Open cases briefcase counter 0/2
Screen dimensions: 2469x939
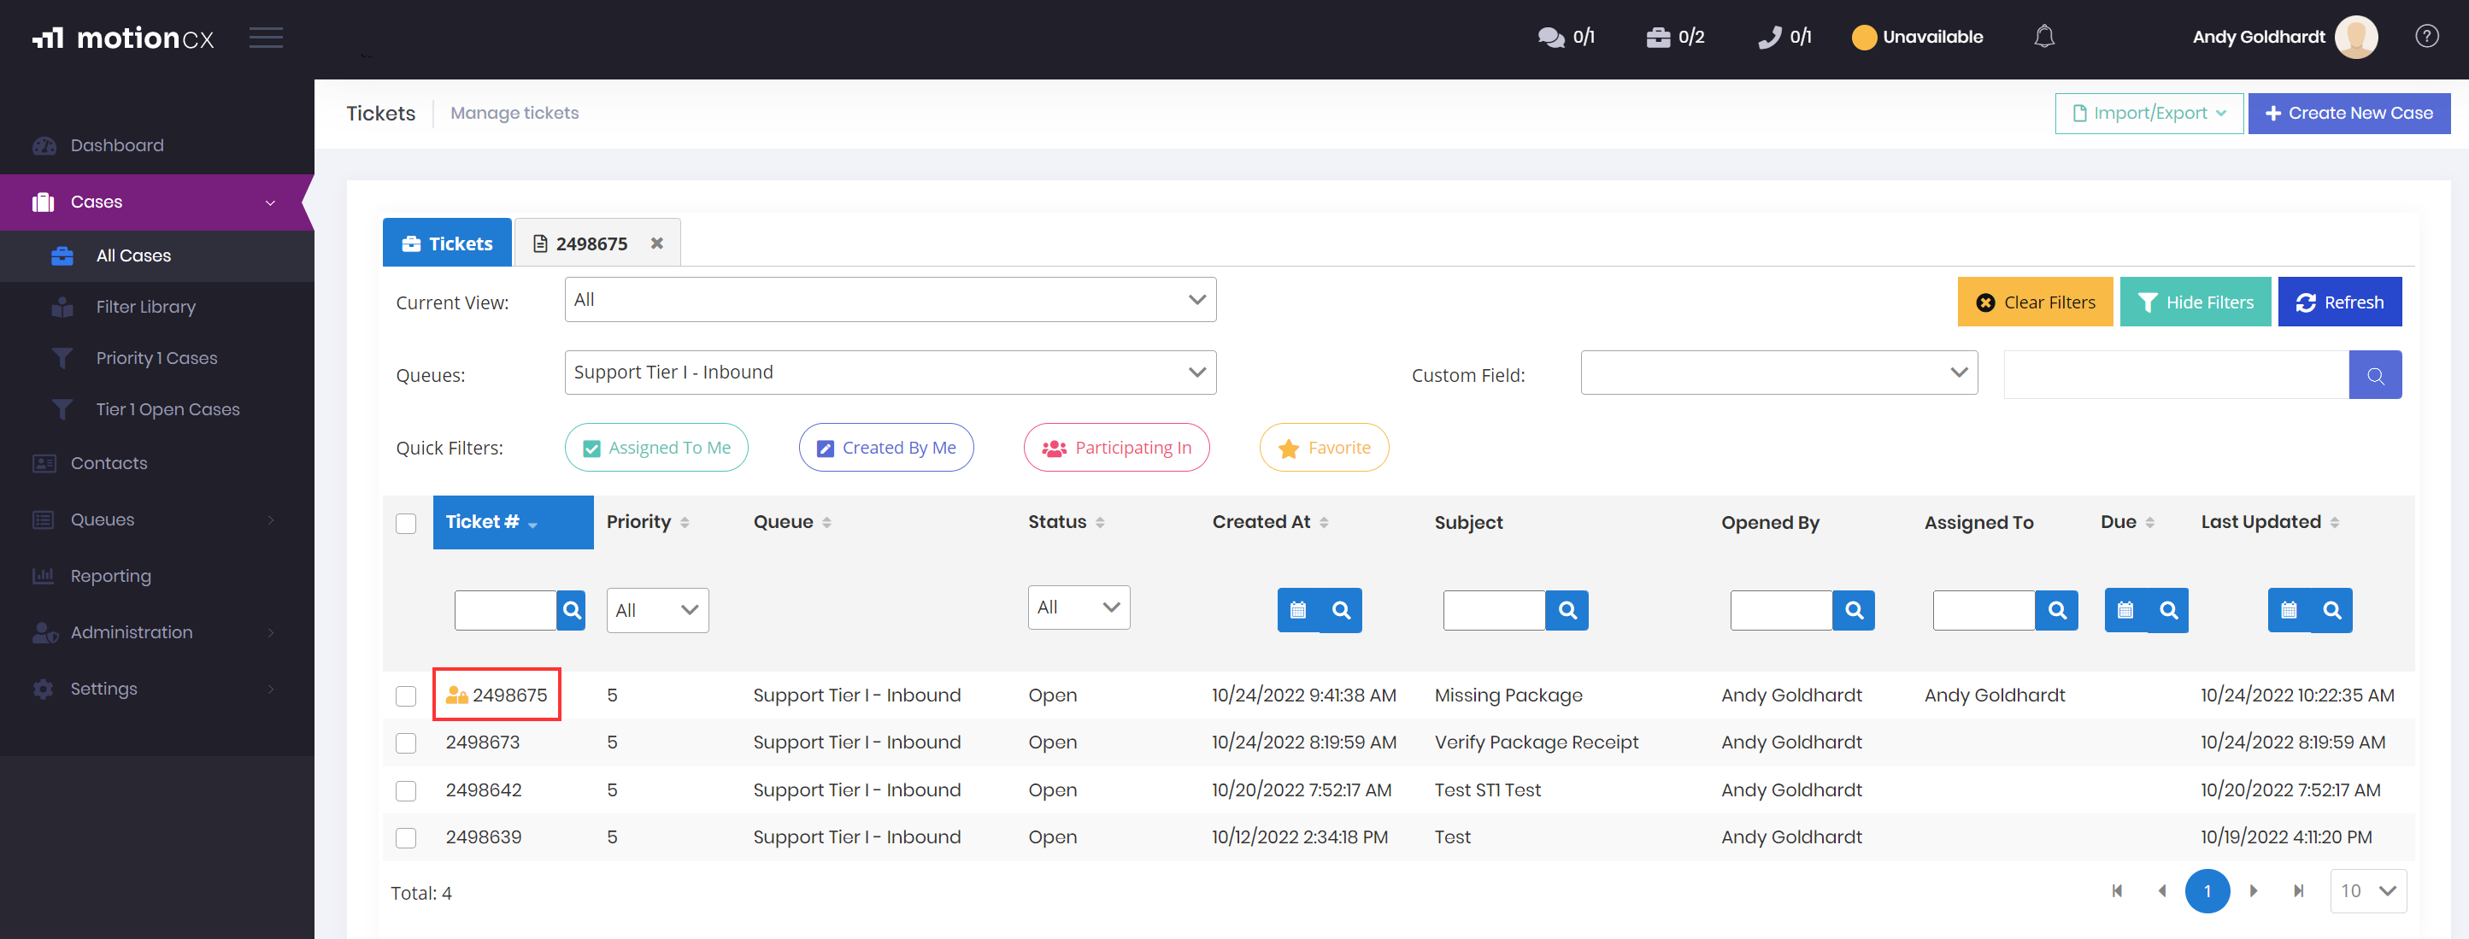(x=1675, y=38)
